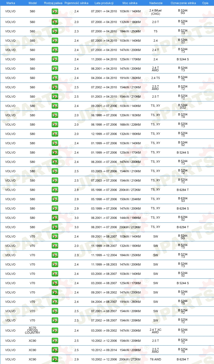Image resolution: width=214 pixels, height=364 pixels.
Task: Click the "150kW / 204KM" power cell
Action: point(130,199)
